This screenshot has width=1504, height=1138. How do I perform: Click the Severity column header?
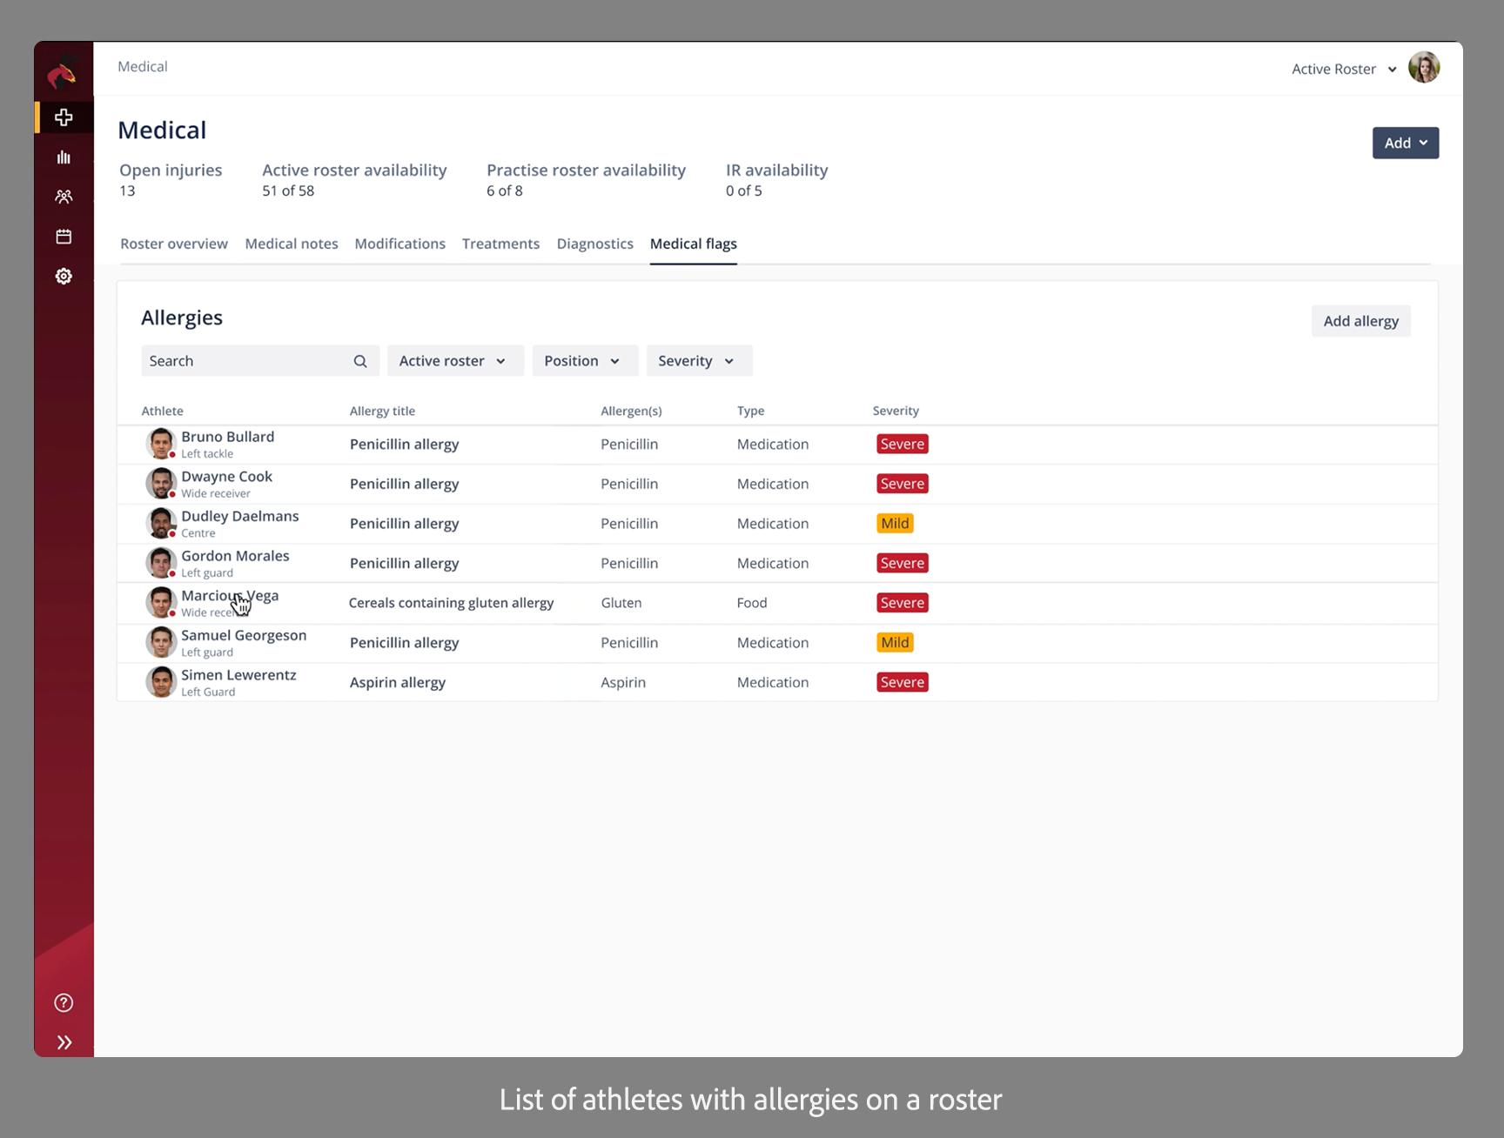click(x=896, y=411)
